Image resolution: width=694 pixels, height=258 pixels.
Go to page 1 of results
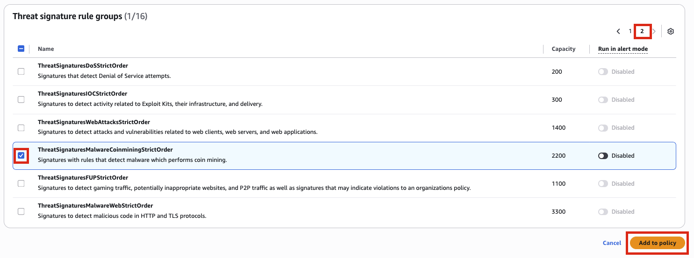[630, 31]
